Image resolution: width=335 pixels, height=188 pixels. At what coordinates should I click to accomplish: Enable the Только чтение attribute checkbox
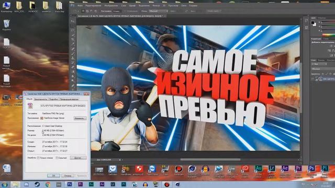click(x=38, y=158)
